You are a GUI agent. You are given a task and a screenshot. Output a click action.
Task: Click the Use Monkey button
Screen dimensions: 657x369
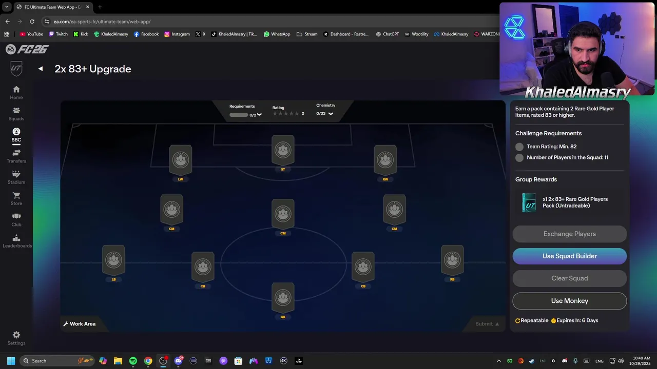[x=570, y=301]
